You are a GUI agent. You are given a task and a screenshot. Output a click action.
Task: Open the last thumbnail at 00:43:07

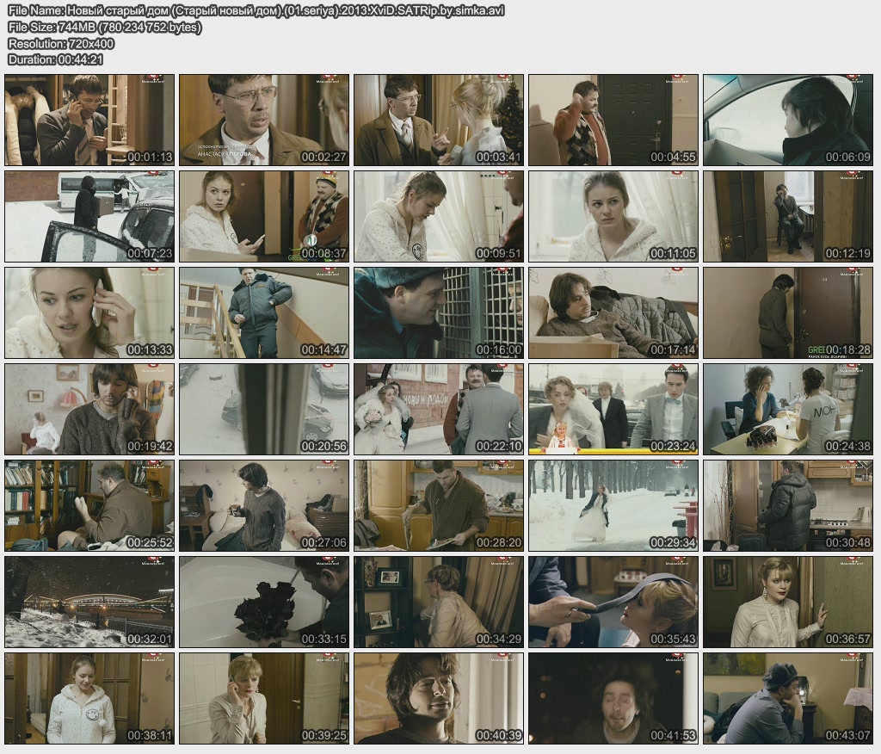click(787, 698)
